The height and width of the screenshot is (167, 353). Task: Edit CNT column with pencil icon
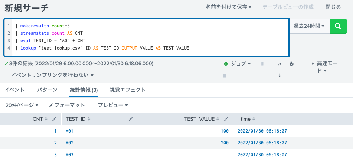(54, 119)
